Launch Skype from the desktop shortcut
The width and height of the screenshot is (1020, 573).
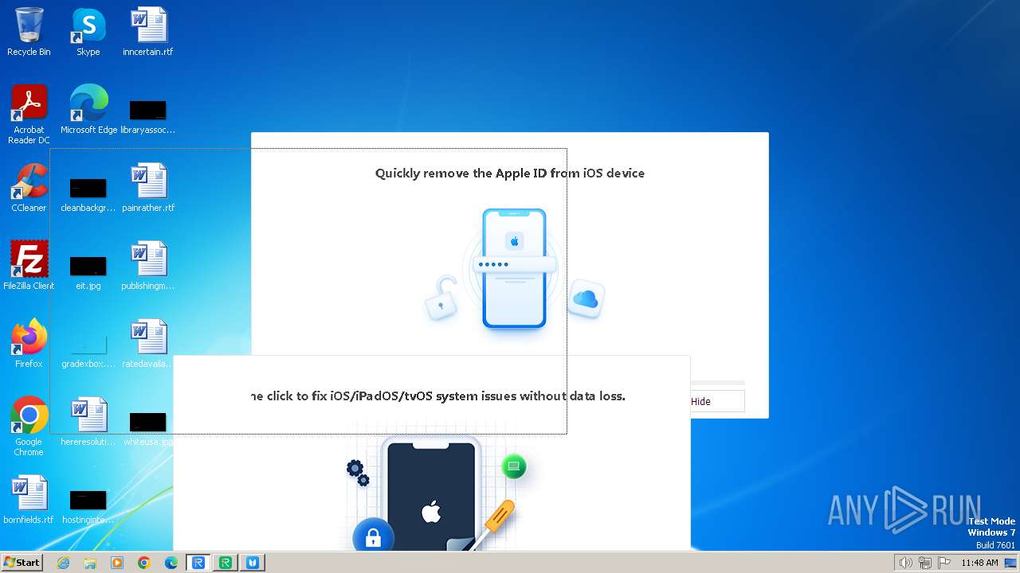click(x=88, y=32)
